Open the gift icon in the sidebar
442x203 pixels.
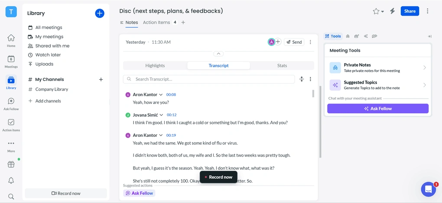click(11, 164)
